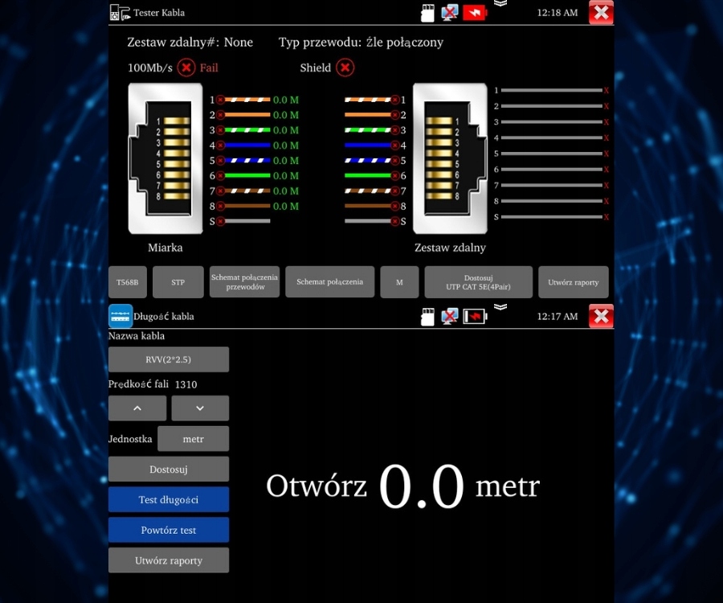Open Schemat połączenia przewodów view
Viewport: 723px width, 603px height.
[x=244, y=282]
